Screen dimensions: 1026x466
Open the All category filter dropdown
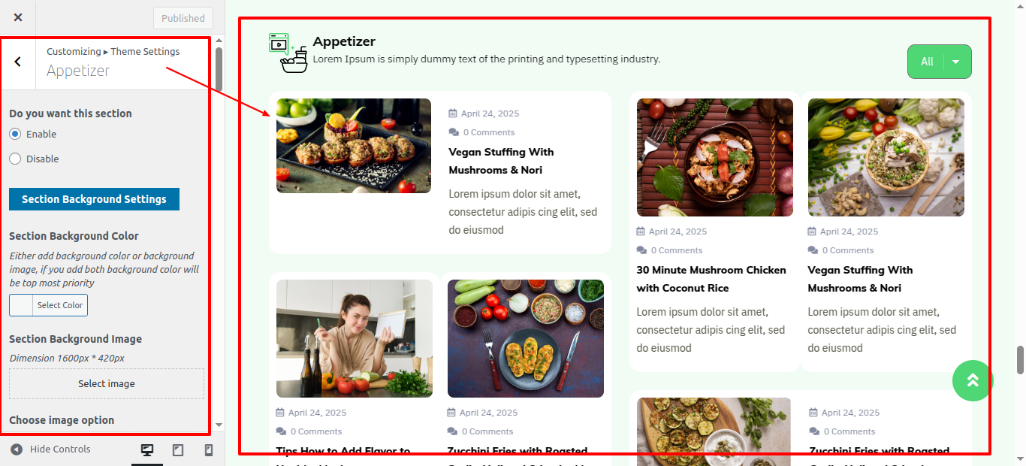coord(939,62)
